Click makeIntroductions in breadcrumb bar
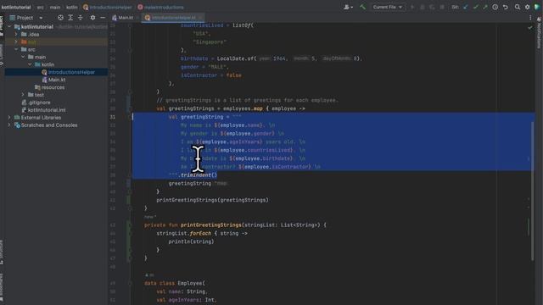 tap(160, 7)
